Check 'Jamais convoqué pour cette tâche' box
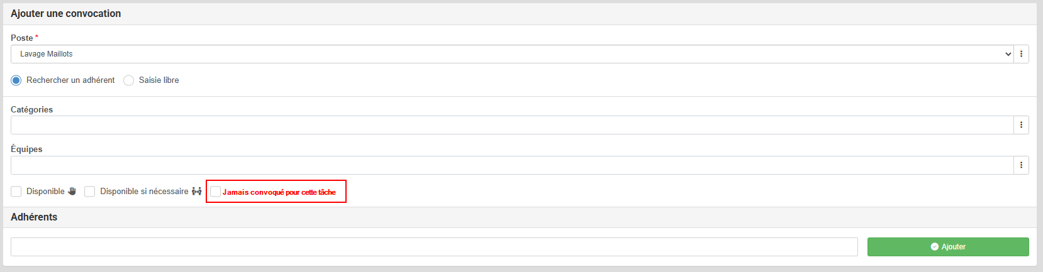Image resolution: width=1043 pixels, height=272 pixels. 215,192
